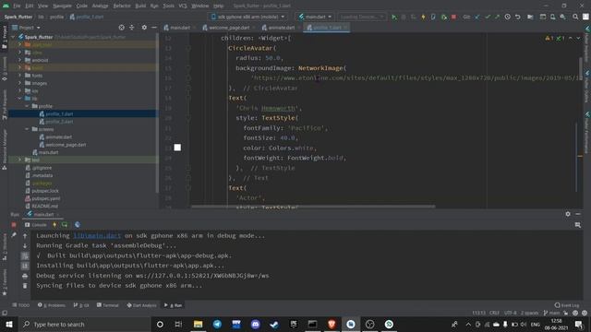Open the Refactor menu
The height and width of the screenshot is (332, 591).
pos(122,6)
